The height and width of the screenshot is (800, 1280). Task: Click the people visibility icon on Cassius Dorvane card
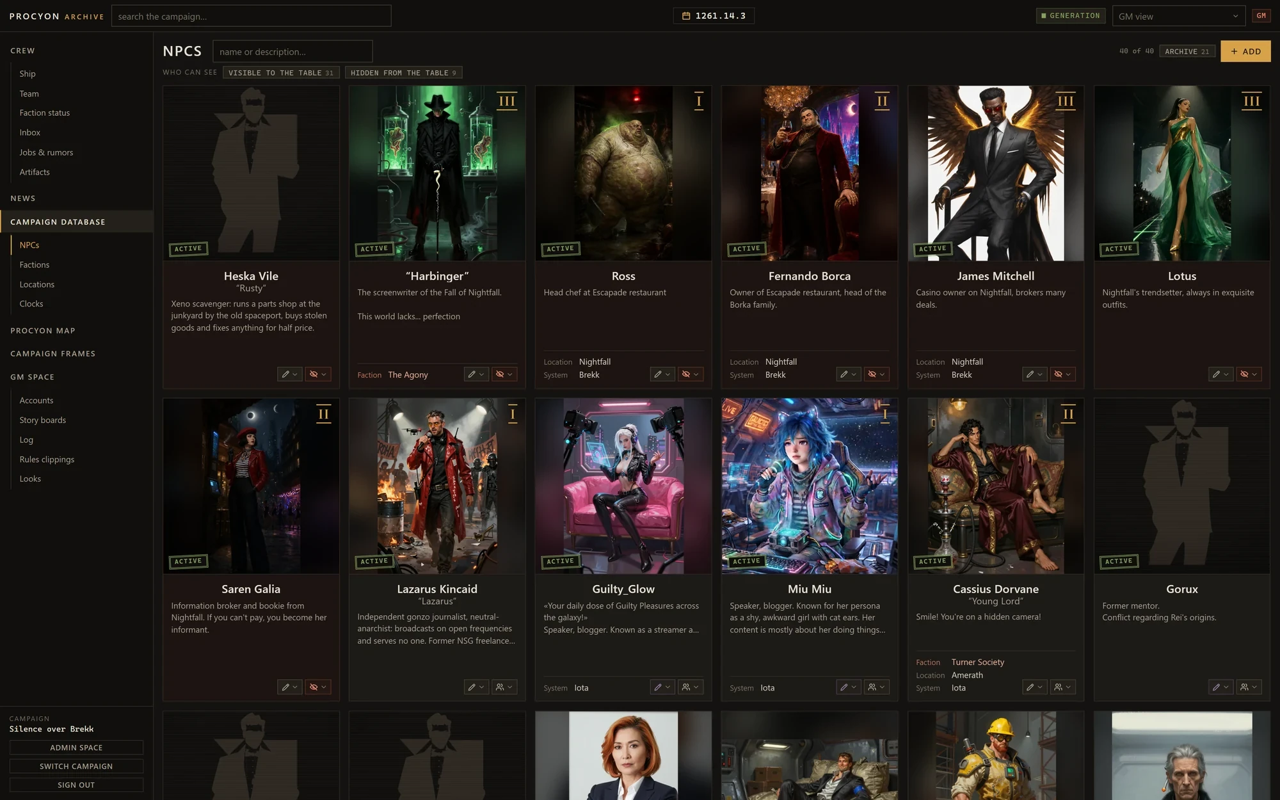coord(1062,687)
